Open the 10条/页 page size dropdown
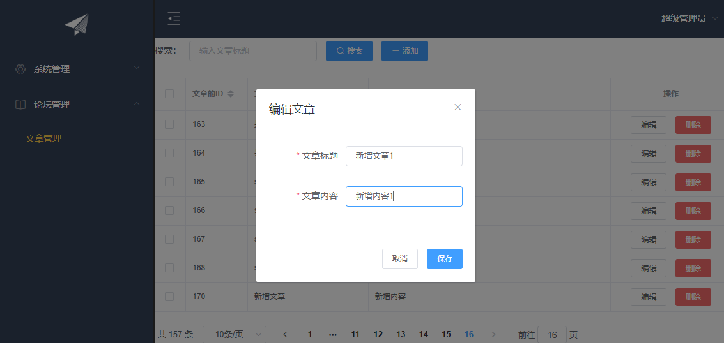The image size is (724, 343). tap(235, 334)
